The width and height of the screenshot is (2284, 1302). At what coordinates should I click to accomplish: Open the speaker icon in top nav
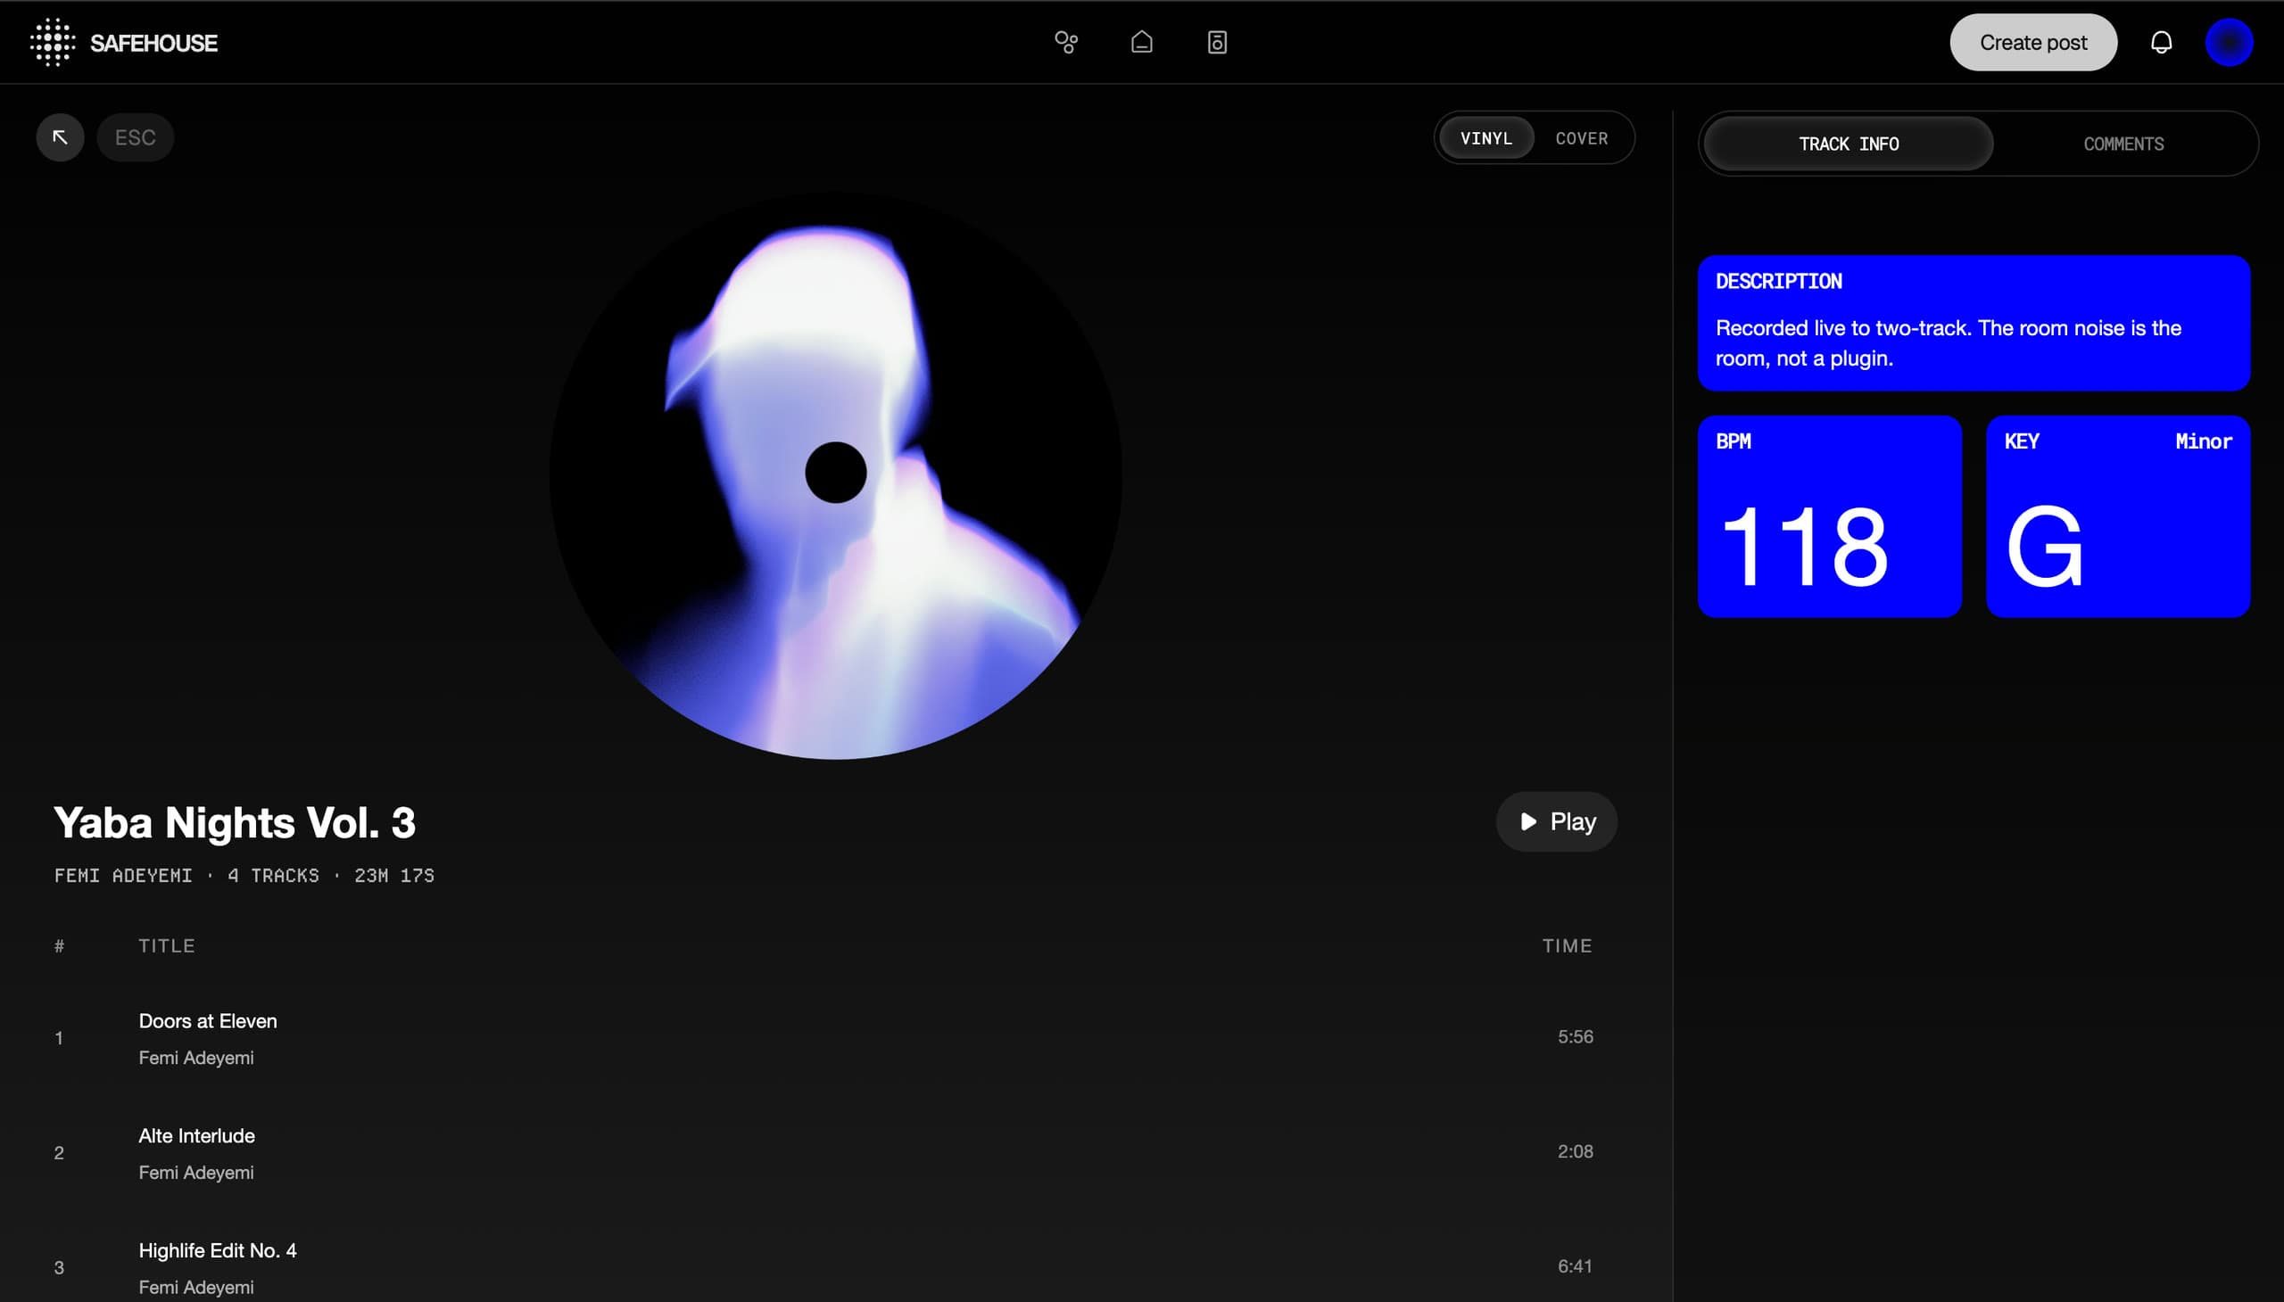pyautogui.click(x=1217, y=42)
